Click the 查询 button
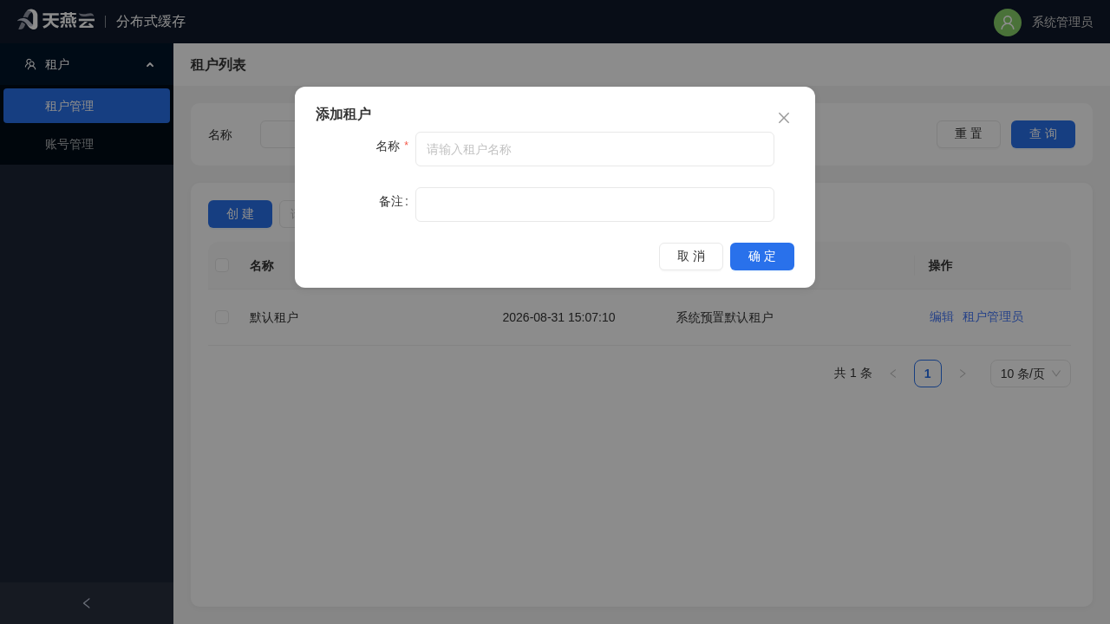This screenshot has width=1110, height=624. tap(1043, 134)
